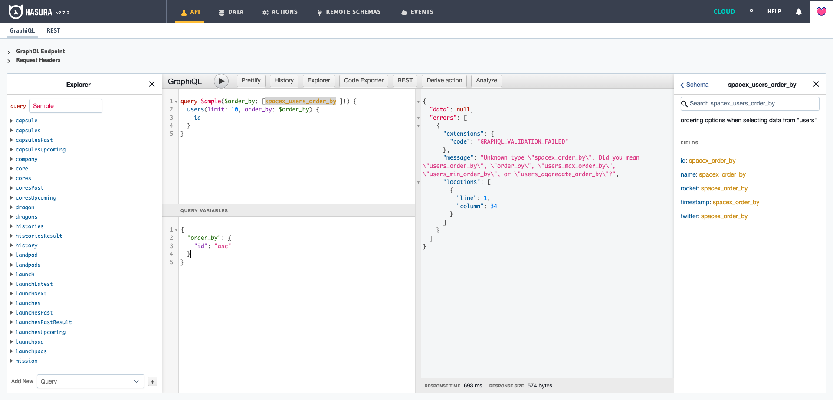Collapse the variables fold arrow on line 1
The image size is (833, 400).
pos(176,230)
